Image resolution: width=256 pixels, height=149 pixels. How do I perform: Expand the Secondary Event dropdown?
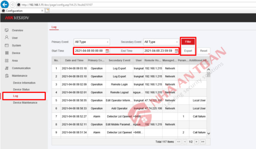pos(161,42)
